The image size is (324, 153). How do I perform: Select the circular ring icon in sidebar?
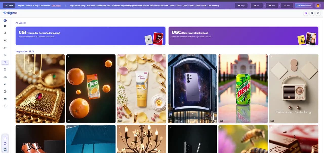click(5, 106)
